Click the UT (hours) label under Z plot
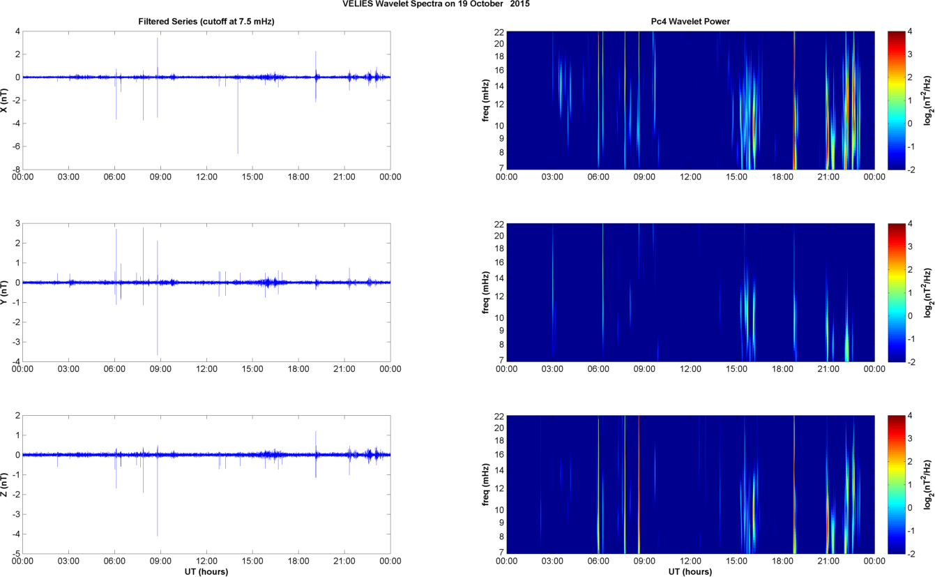This screenshot has height=577, width=935. tap(206, 571)
